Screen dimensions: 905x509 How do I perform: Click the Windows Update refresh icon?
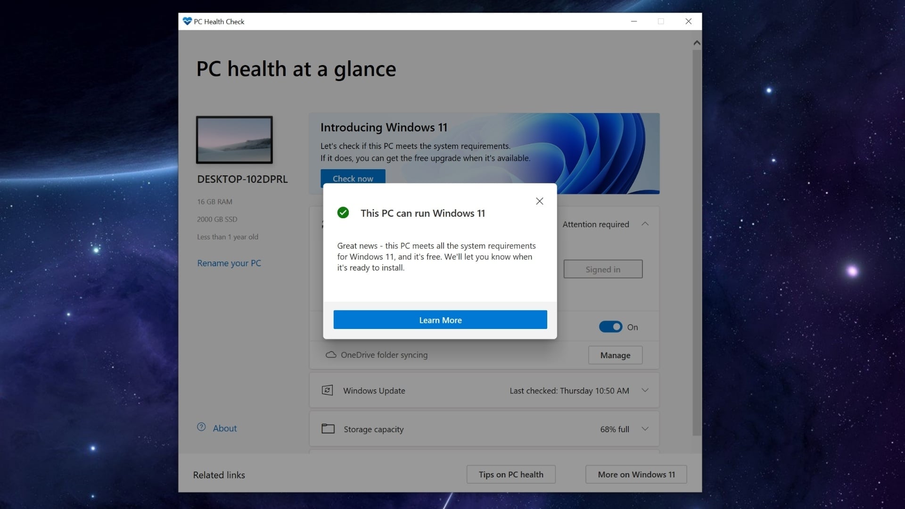point(329,390)
